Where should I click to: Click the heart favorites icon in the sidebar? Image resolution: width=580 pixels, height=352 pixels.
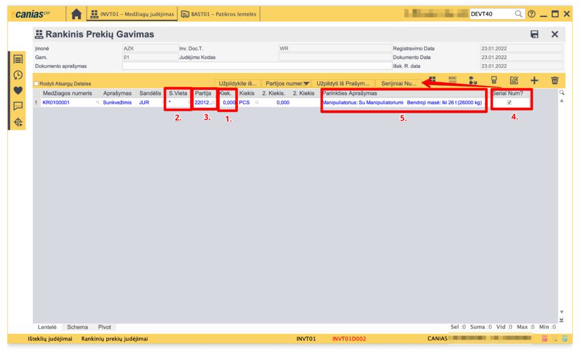(x=18, y=91)
